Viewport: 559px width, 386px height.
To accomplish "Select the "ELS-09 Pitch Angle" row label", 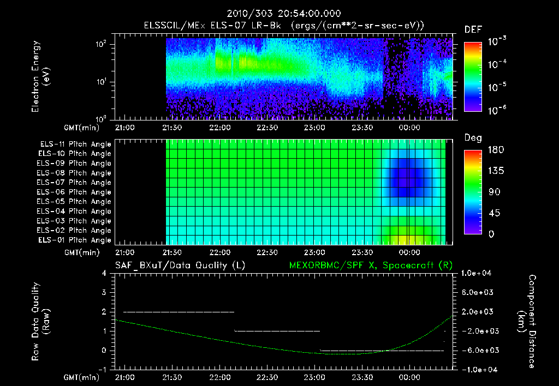I will click(x=74, y=164).
